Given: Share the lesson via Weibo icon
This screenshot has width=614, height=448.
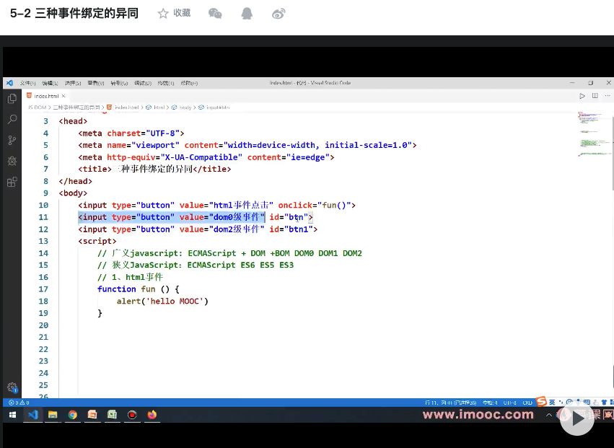Looking at the screenshot, I should click(279, 14).
